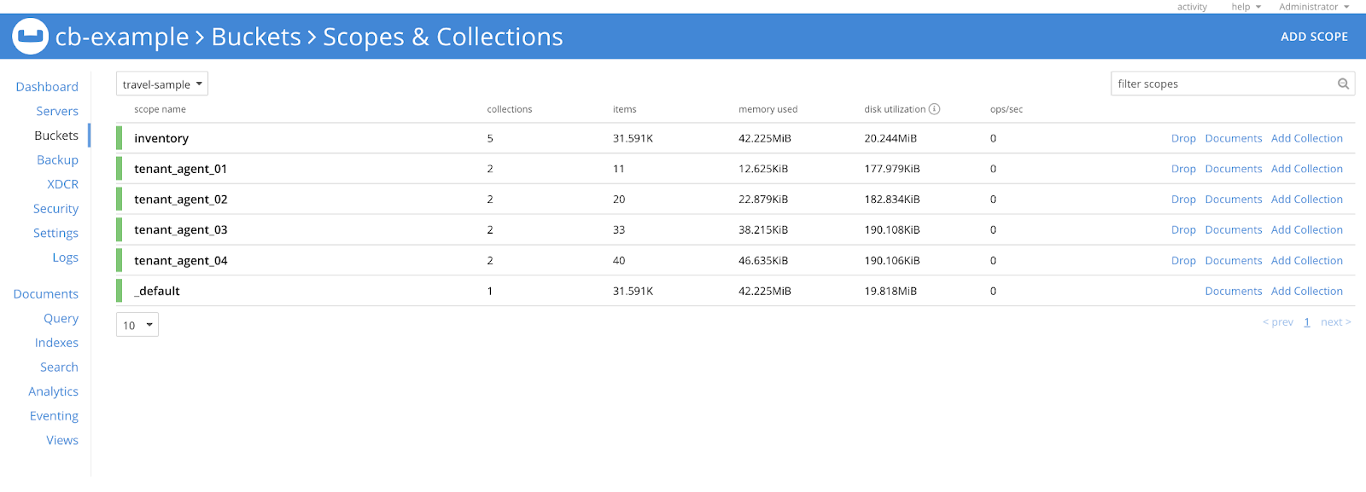Click the search magnifier icon

pyautogui.click(x=1343, y=84)
